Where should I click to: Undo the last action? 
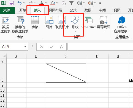(20, 3)
